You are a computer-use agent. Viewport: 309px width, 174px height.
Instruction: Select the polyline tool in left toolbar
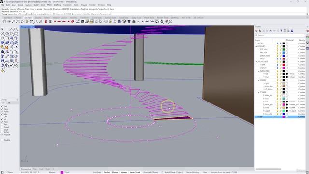coord(12,29)
